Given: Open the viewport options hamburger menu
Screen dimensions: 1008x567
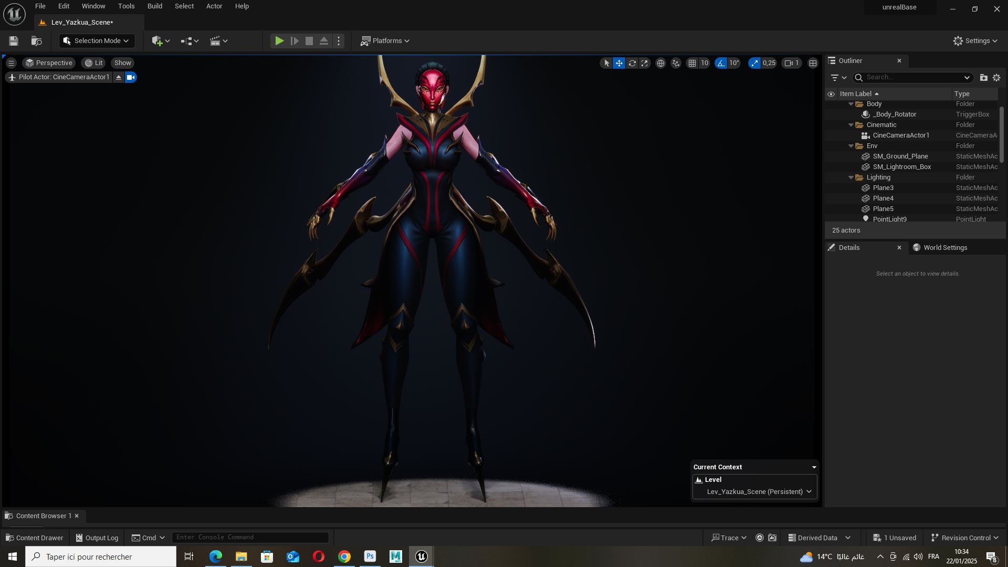Looking at the screenshot, I should [11, 63].
